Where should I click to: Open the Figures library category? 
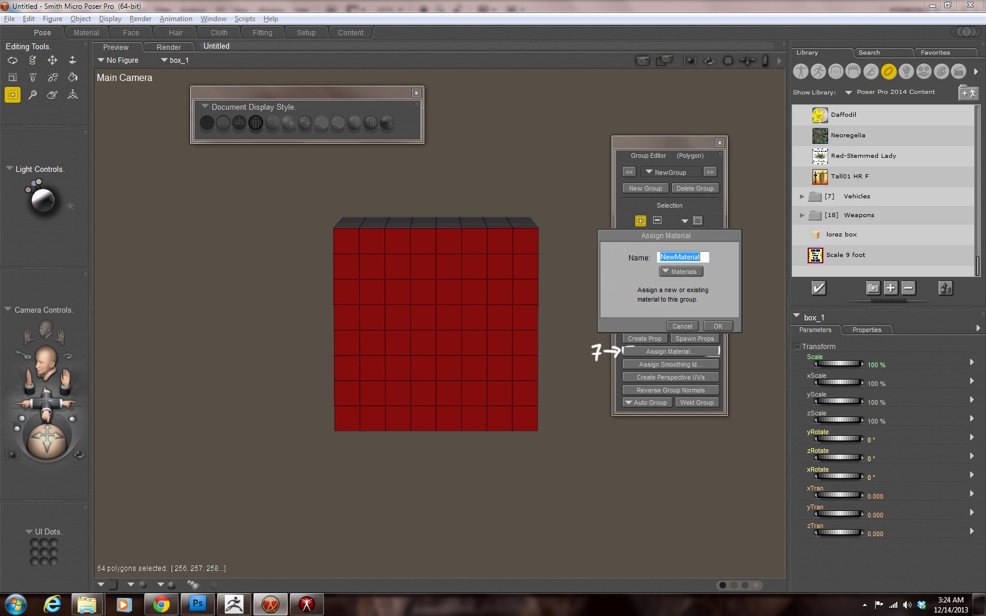point(801,72)
